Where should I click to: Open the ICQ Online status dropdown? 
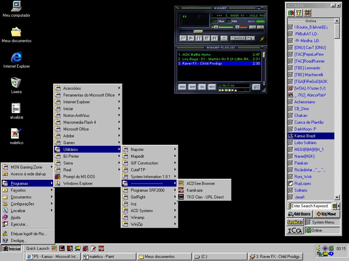click(322, 230)
